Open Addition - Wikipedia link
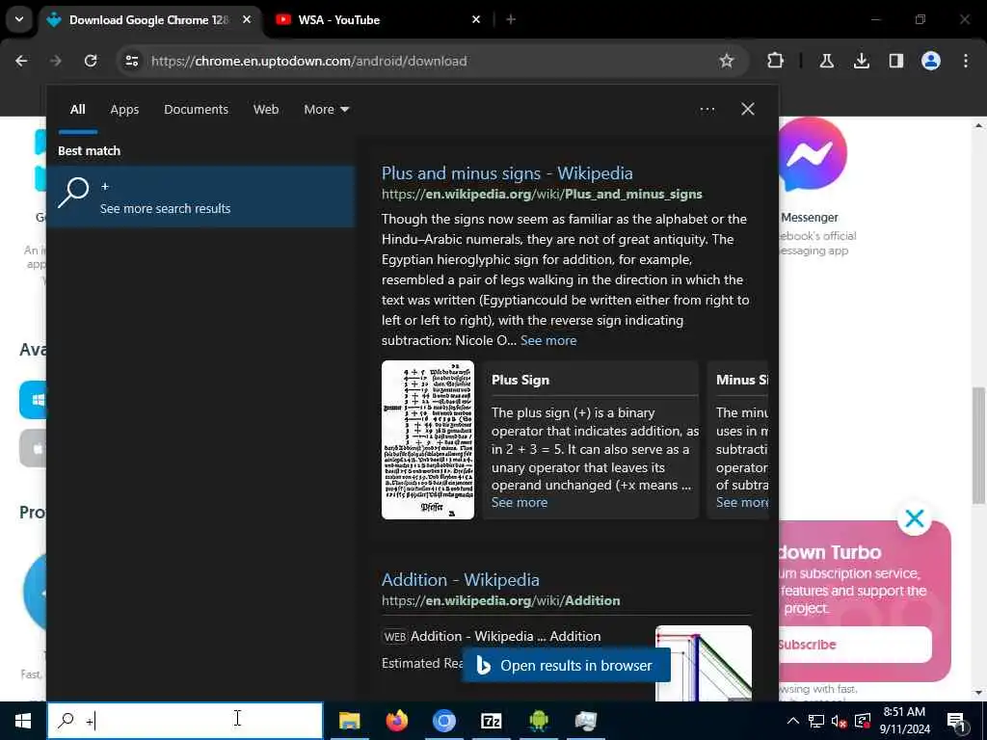 pos(460,579)
